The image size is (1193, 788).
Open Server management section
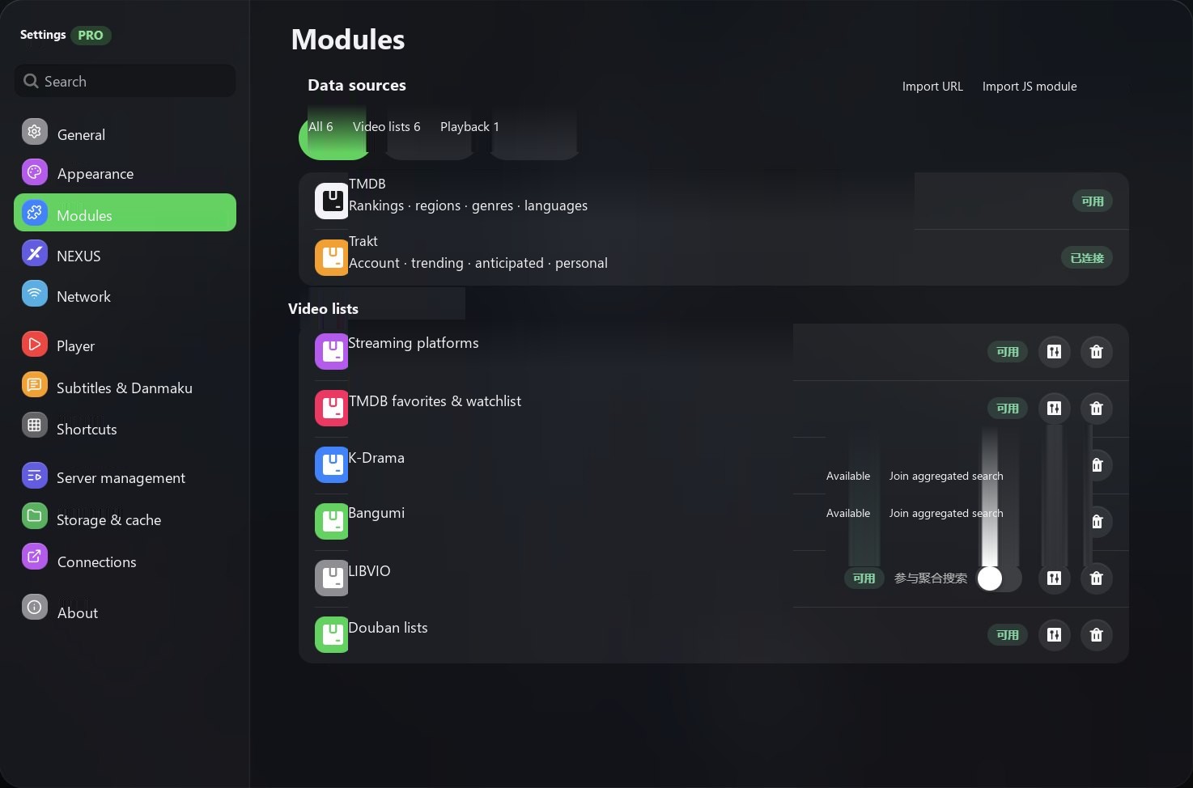click(125, 477)
